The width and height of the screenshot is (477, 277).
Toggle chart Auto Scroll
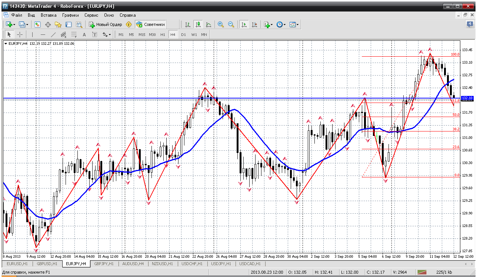(x=244, y=24)
